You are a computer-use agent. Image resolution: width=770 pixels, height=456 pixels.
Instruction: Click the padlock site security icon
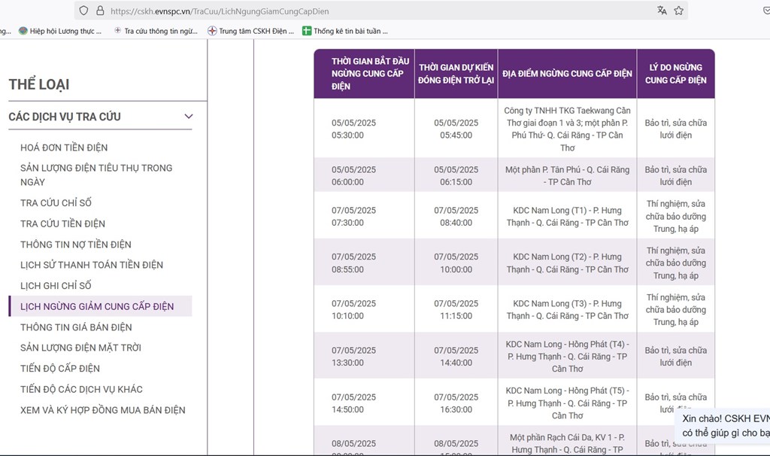click(99, 11)
